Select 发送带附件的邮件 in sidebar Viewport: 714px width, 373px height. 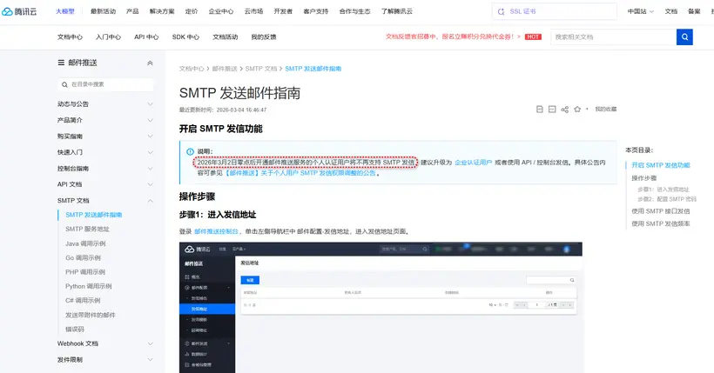tap(91, 315)
